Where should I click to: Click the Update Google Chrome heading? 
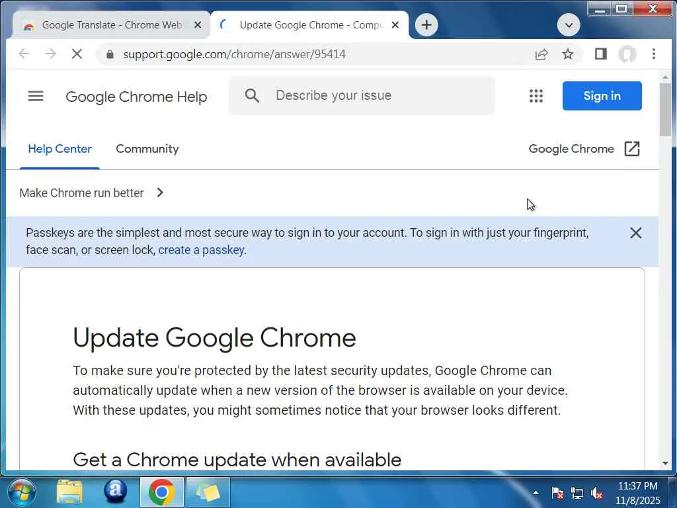[x=215, y=338]
